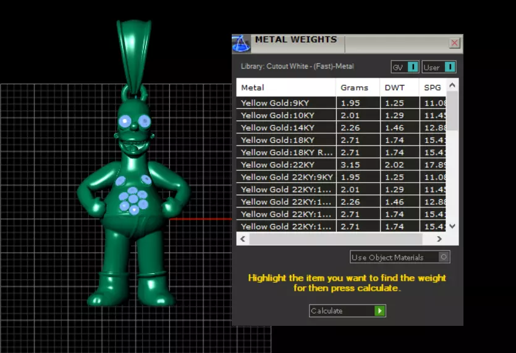Sort by the Grams column header
This screenshot has width=516, height=353.
point(358,88)
